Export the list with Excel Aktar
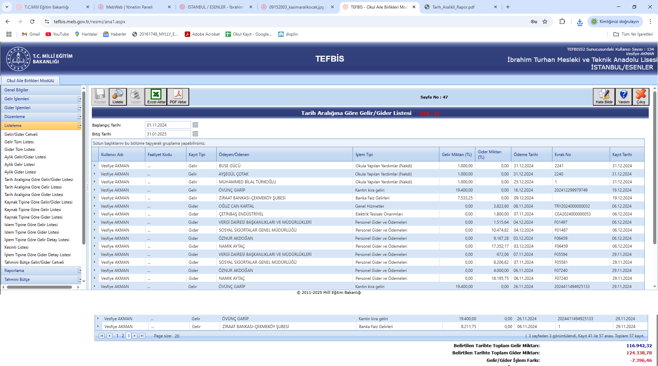 [x=156, y=97]
